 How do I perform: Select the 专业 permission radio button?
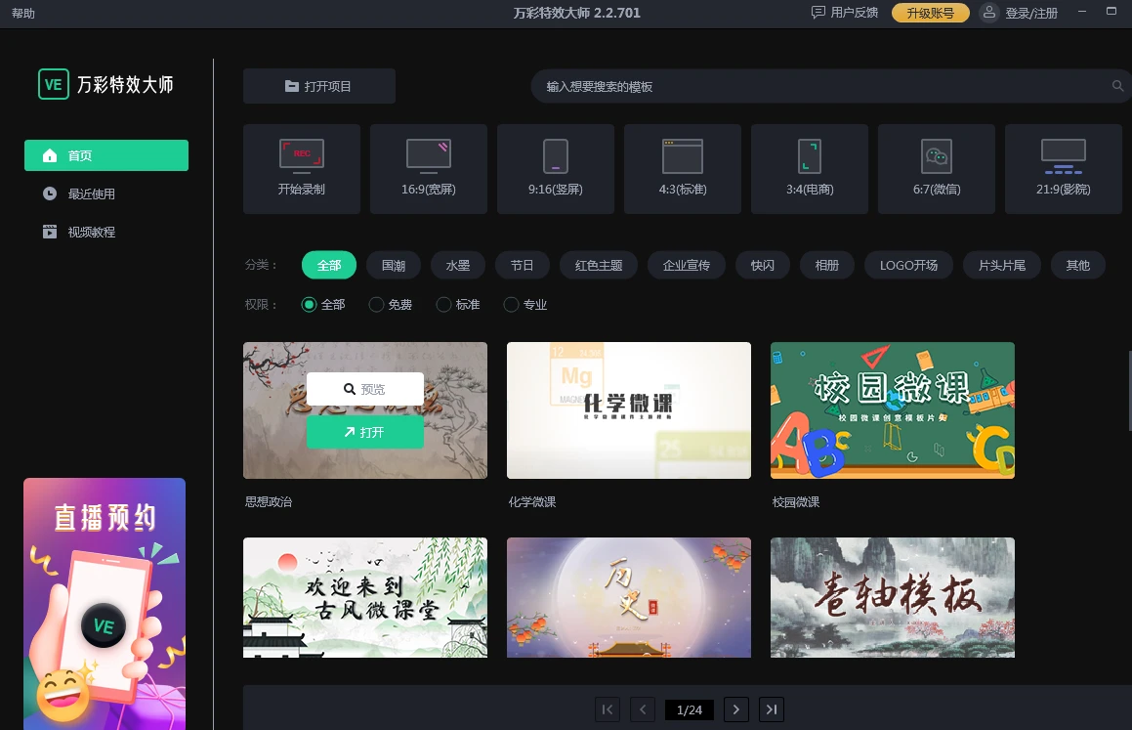click(511, 305)
